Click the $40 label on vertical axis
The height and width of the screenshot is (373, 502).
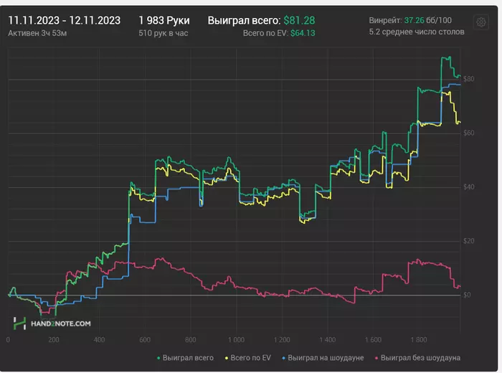pos(468,187)
